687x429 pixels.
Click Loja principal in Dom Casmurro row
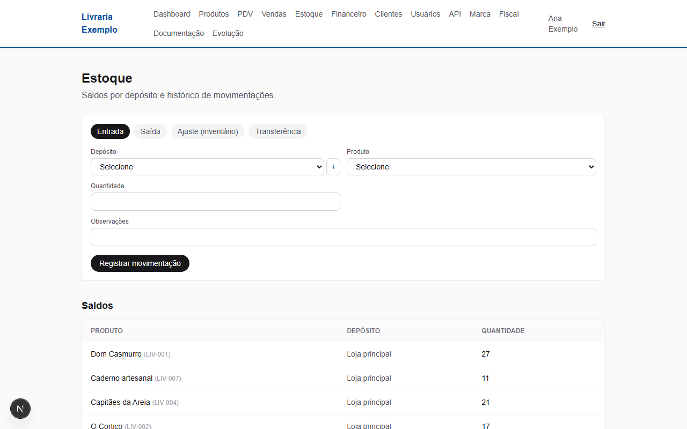369,354
